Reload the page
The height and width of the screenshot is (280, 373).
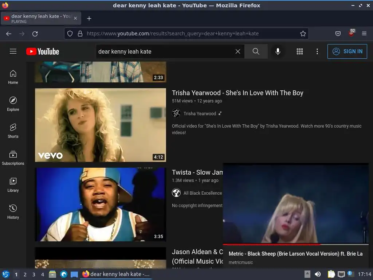(x=35, y=34)
